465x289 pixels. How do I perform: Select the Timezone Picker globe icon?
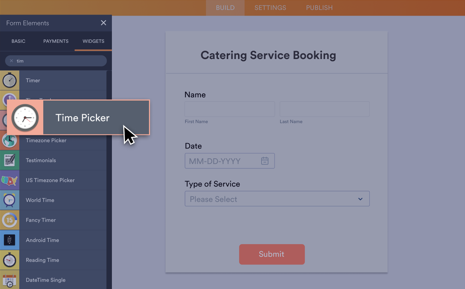coord(9,140)
